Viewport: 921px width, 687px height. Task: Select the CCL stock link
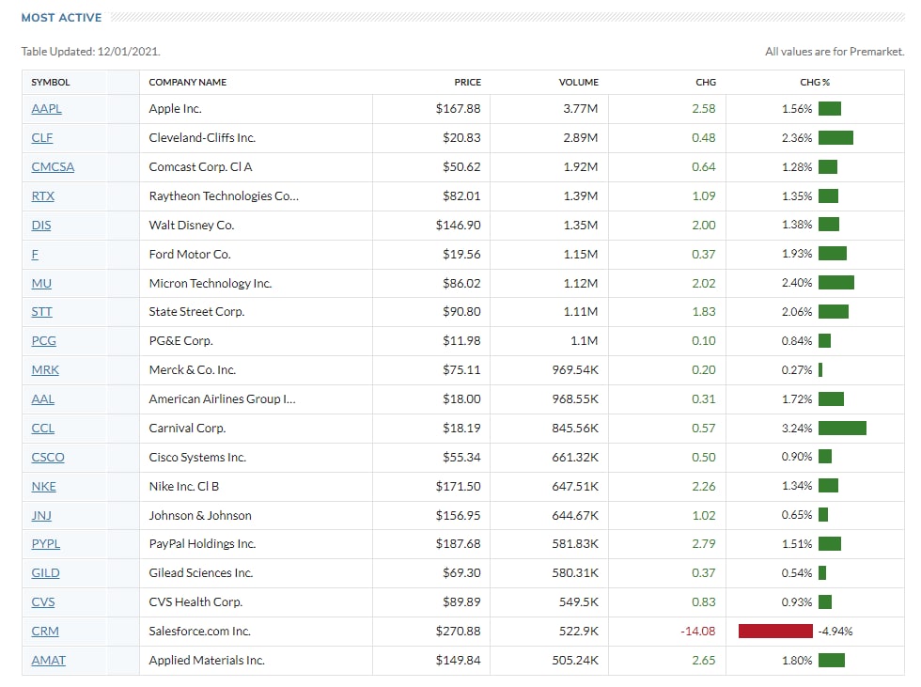pos(43,428)
